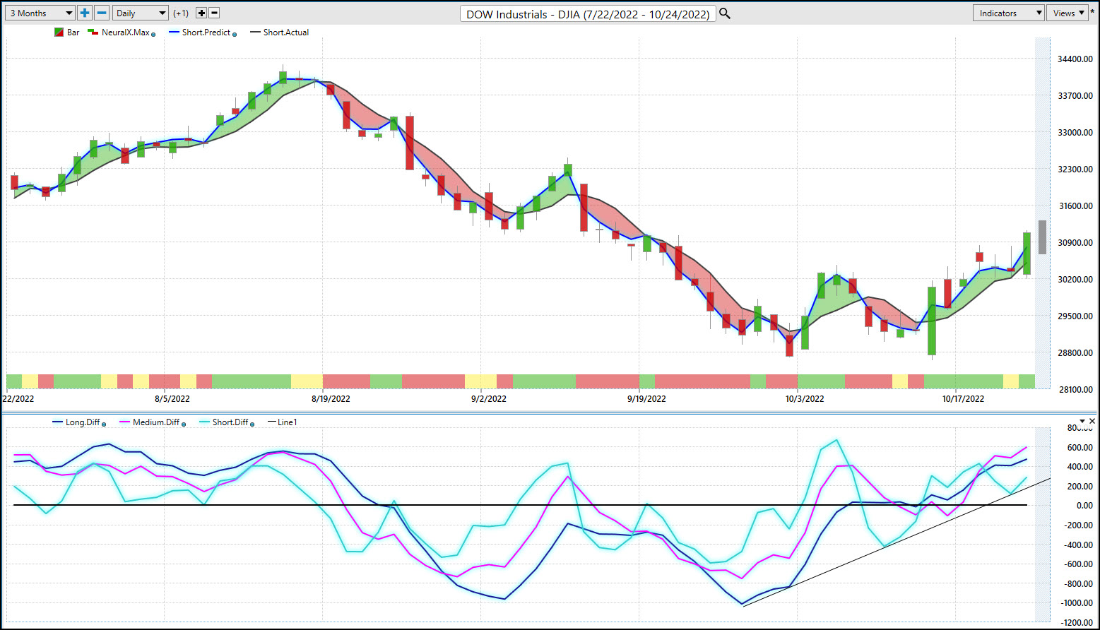This screenshot has height=630, width=1100.
Task: Click the settings dot beside Short.Predict
Action: (235, 34)
